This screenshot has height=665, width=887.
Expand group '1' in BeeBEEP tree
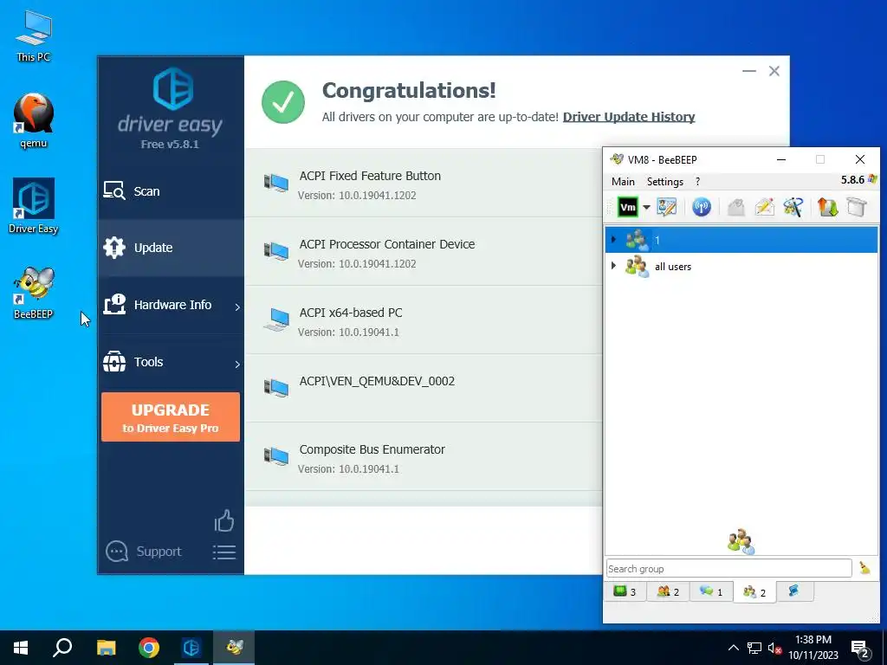(x=613, y=240)
